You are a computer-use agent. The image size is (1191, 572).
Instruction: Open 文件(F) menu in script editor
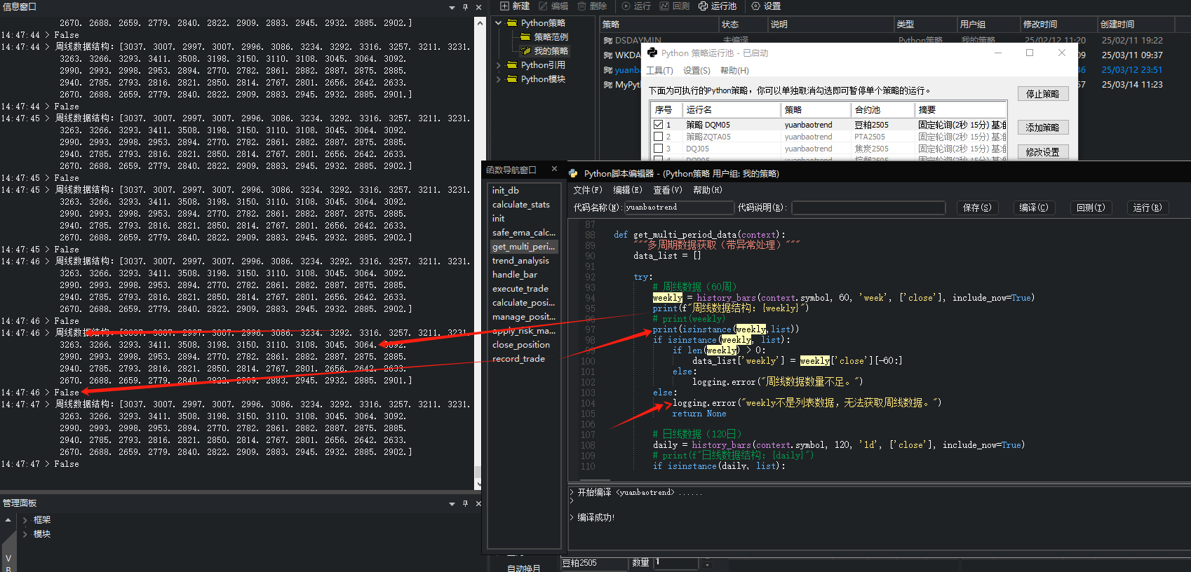point(588,190)
